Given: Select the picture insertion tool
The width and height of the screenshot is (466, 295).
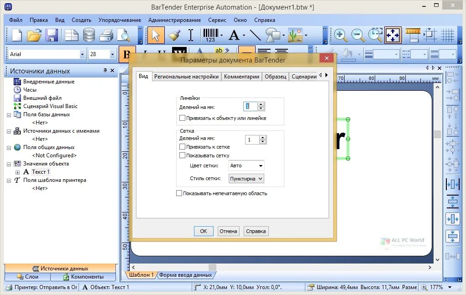Looking at the screenshot, I should (x=295, y=35).
